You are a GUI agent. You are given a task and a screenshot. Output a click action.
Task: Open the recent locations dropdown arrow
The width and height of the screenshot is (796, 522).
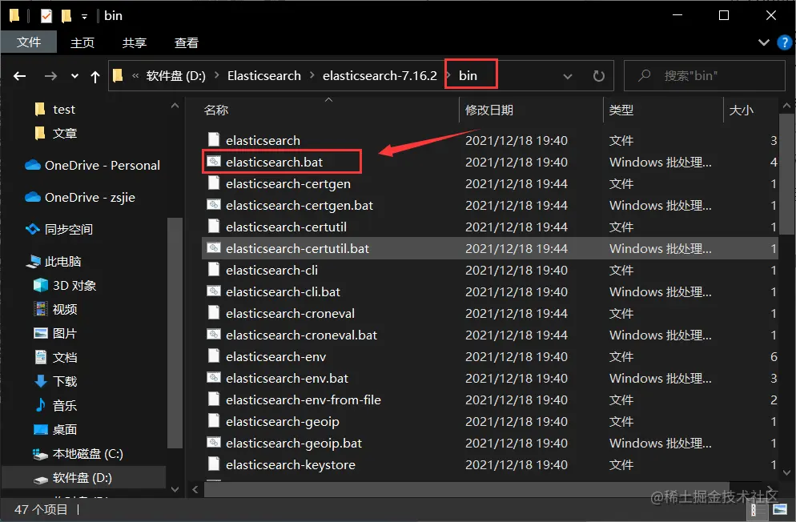pyautogui.click(x=74, y=77)
